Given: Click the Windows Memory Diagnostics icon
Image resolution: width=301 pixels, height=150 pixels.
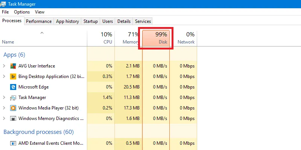Looking at the screenshot, I should tap(13, 118).
